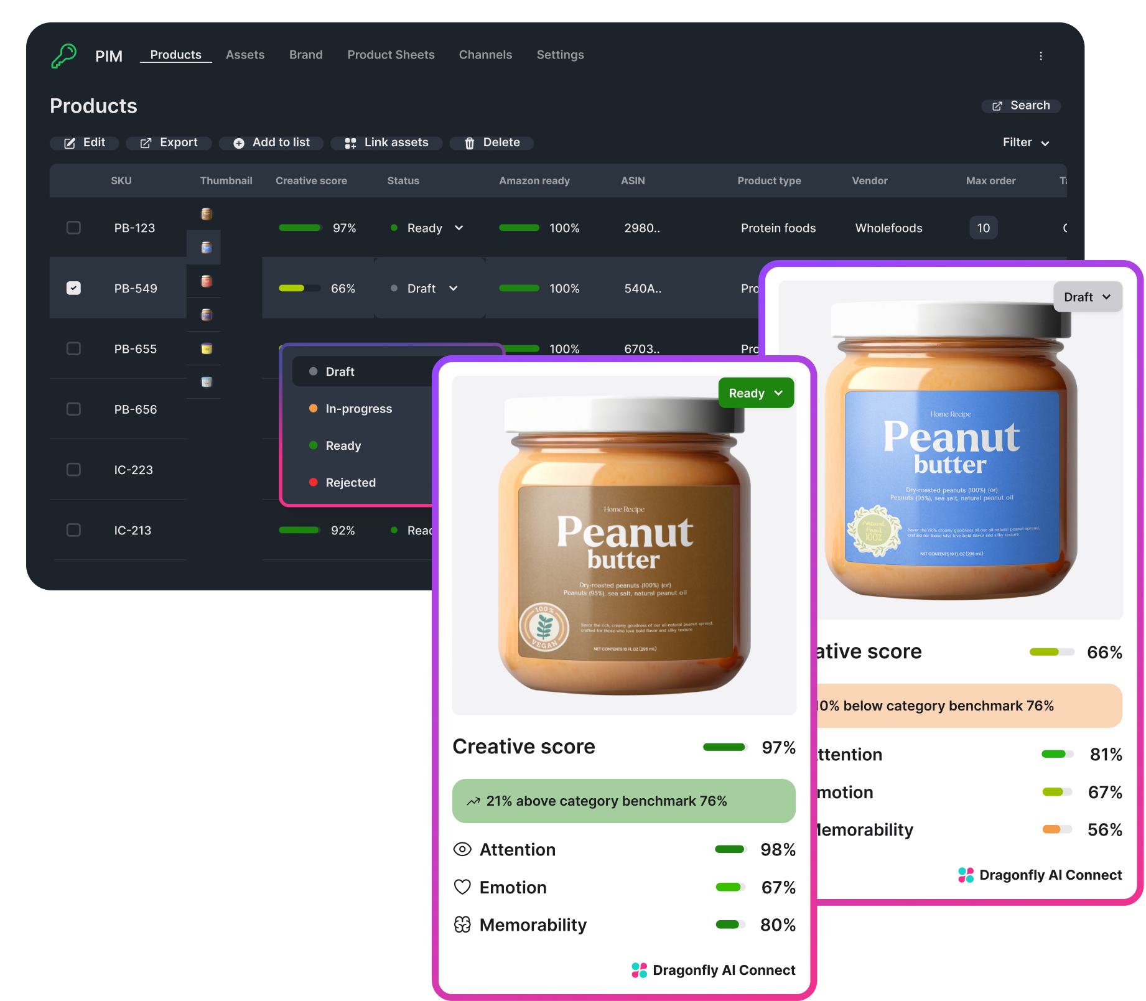Click Dragonfly logo on the Ready card

click(x=639, y=970)
